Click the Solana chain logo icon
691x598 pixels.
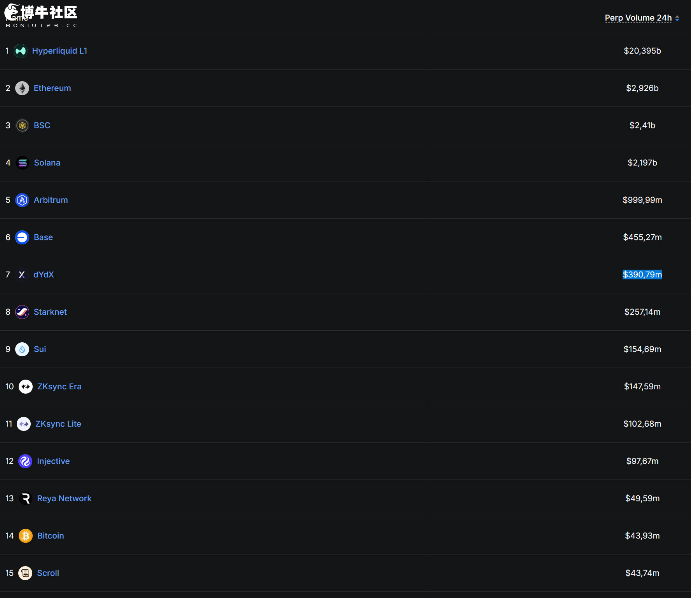[x=23, y=163]
